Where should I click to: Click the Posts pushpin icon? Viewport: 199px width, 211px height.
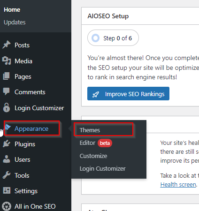point(7,45)
